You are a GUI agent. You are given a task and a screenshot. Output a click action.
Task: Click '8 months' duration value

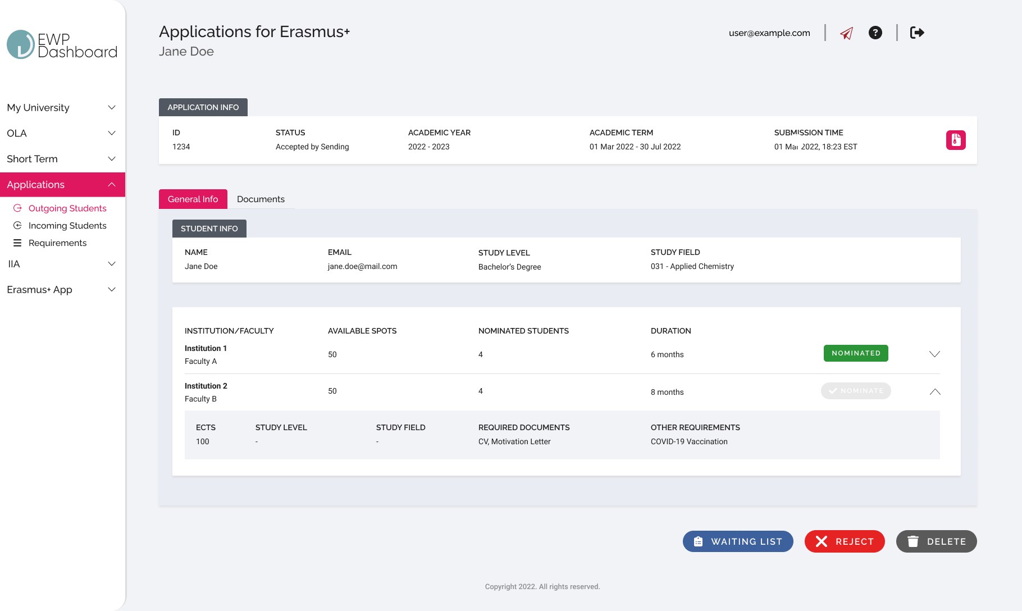pyautogui.click(x=667, y=392)
